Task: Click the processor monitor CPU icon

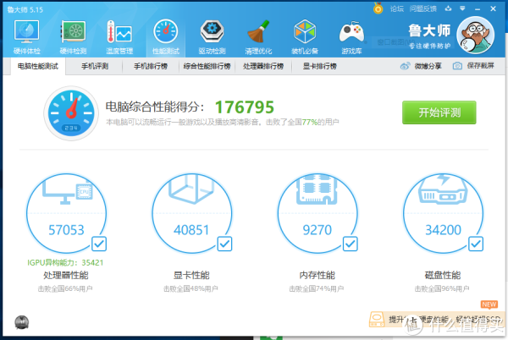Action: 68,192
